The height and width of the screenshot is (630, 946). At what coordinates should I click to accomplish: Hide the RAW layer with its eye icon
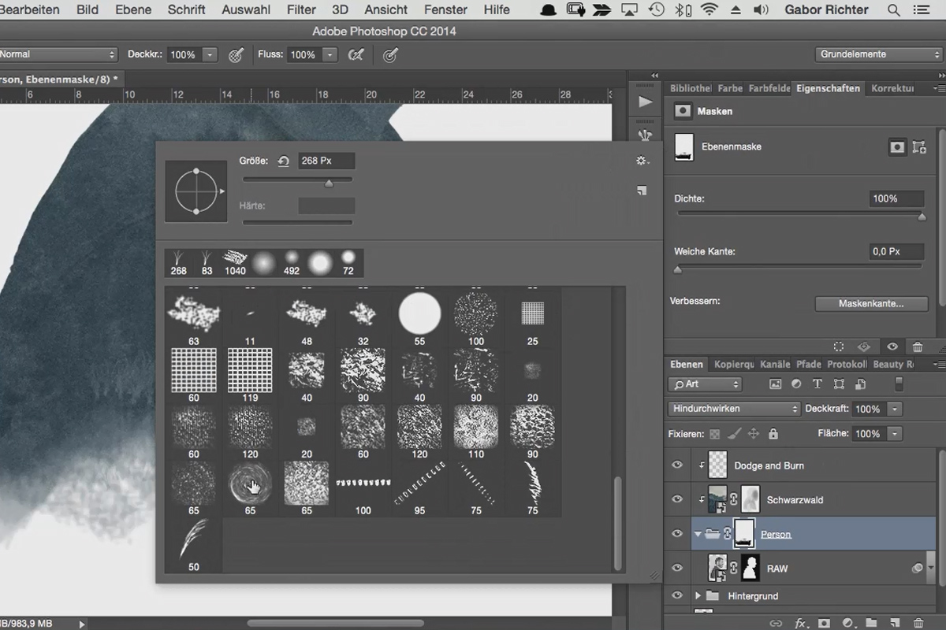[x=676, y=568]
